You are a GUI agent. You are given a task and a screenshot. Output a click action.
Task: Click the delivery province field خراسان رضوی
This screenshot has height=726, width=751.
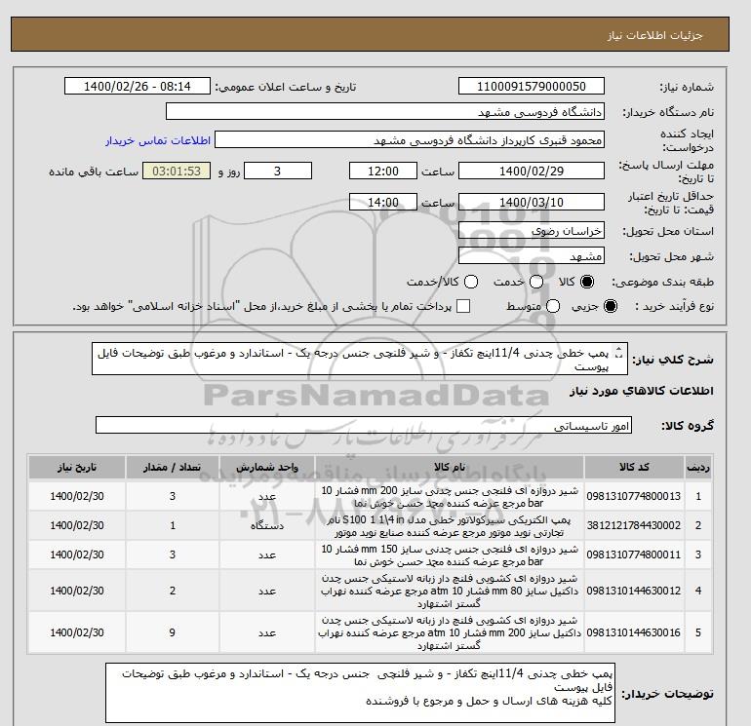pos(532,231)
